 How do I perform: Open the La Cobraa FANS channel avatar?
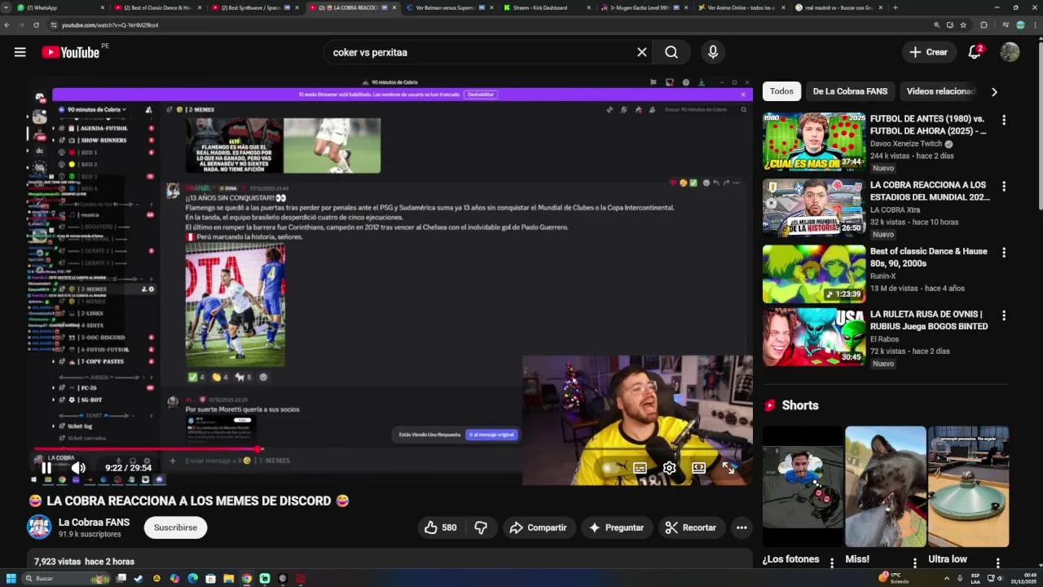(x=39, y=527)
